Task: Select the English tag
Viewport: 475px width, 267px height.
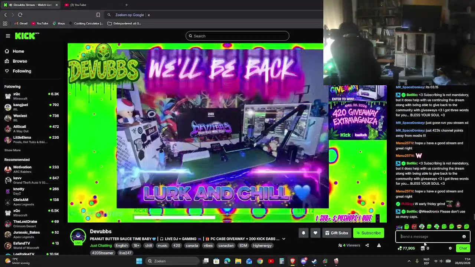Action: (x=121, y=245)
